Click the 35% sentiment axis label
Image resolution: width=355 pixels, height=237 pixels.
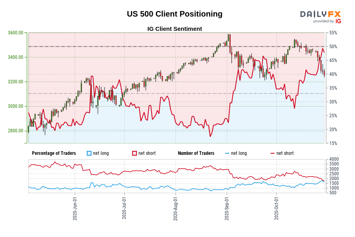(333, 88)
